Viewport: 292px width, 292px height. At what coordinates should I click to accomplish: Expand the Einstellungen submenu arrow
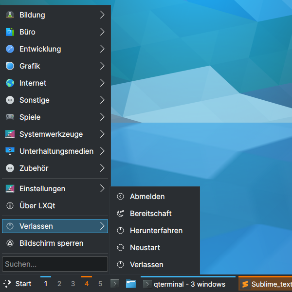(x=102, y=189)
